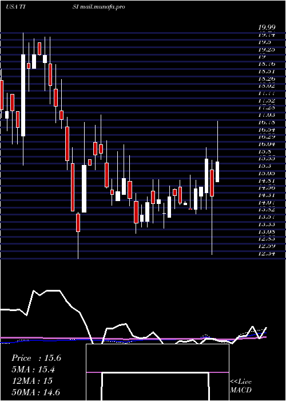Select the 16.04 axis label
Screen dimensions: 286x401
pos(266,144)
